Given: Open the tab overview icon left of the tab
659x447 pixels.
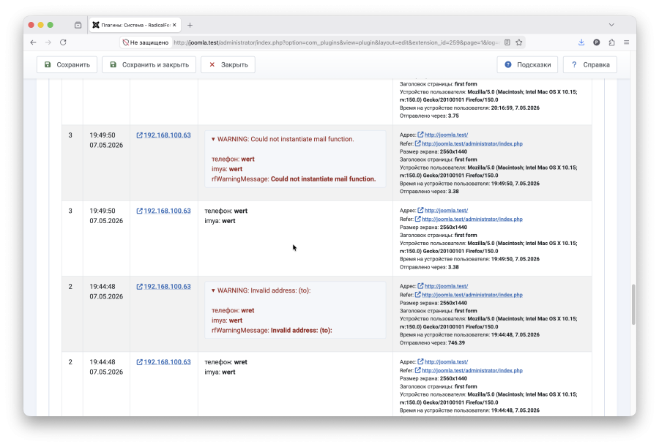Looking at the screenshot, I should (78, 25).
